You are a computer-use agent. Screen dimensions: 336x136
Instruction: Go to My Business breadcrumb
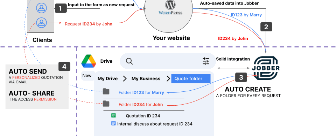click(146, 78)
